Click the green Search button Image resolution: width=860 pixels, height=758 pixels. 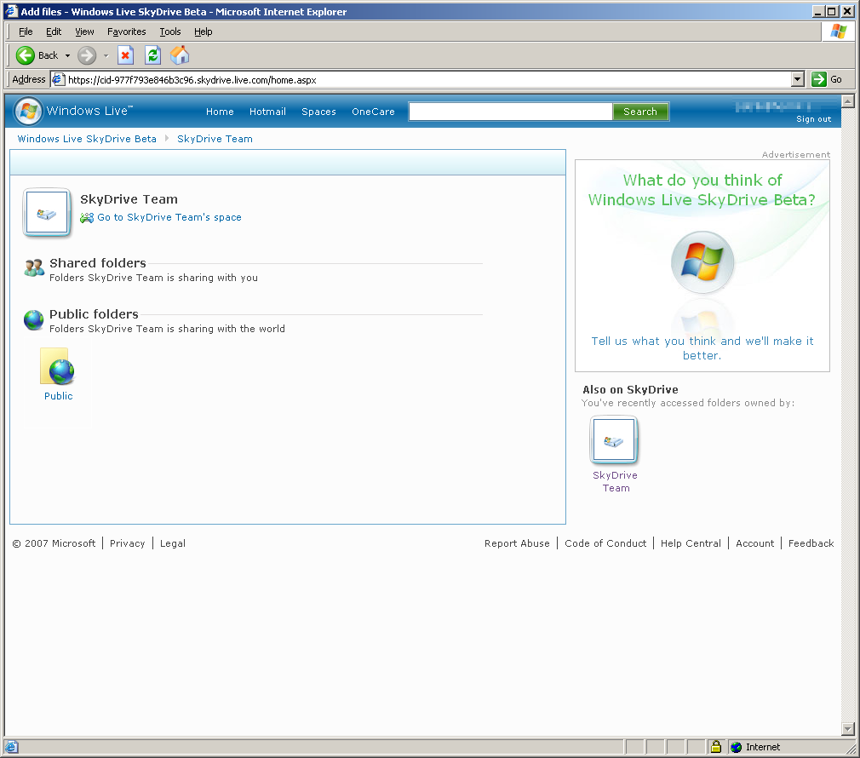pyautogui.click(x=640, y=112)
